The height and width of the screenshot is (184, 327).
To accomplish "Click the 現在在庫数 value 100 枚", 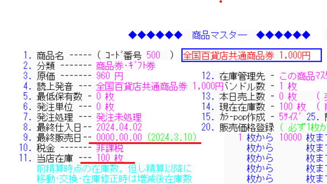I will pyautogui.click(x=293, y=107).
